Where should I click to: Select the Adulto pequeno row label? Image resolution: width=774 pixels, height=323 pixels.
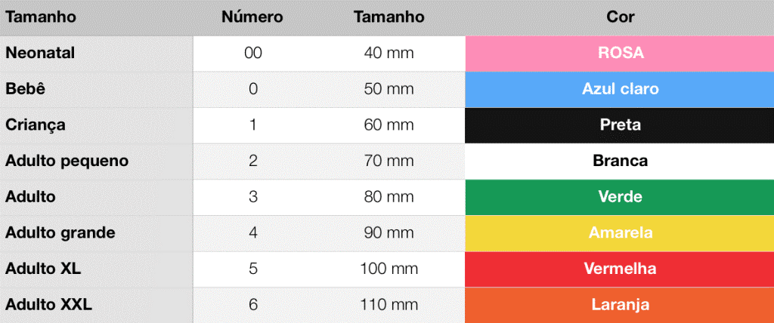[67, 161]
